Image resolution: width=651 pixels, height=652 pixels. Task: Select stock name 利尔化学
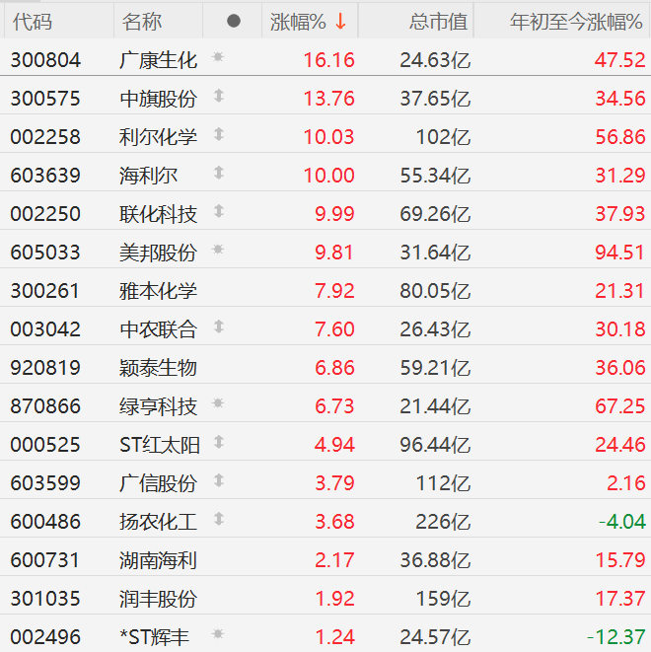tap(158, 137)
